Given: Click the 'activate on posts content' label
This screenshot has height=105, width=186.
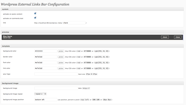Looking at the screenshot, I should pyautogui.click(x=12, y=14).
